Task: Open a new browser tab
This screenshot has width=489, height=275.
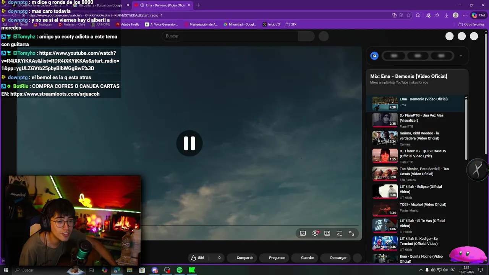Action: (x=198, y=5)
